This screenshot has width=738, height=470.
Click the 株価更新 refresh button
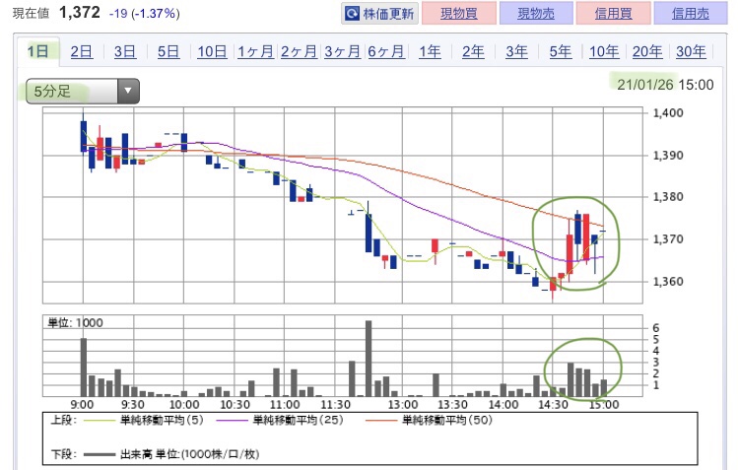pos(380,14)
